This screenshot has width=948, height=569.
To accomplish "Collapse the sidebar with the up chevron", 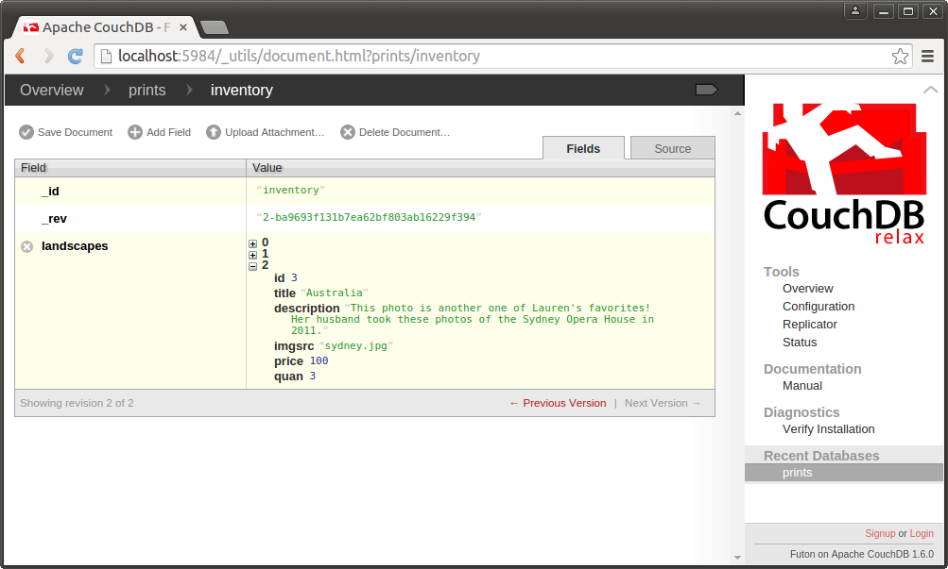I will pyautogui.click(x=930, y=90).
